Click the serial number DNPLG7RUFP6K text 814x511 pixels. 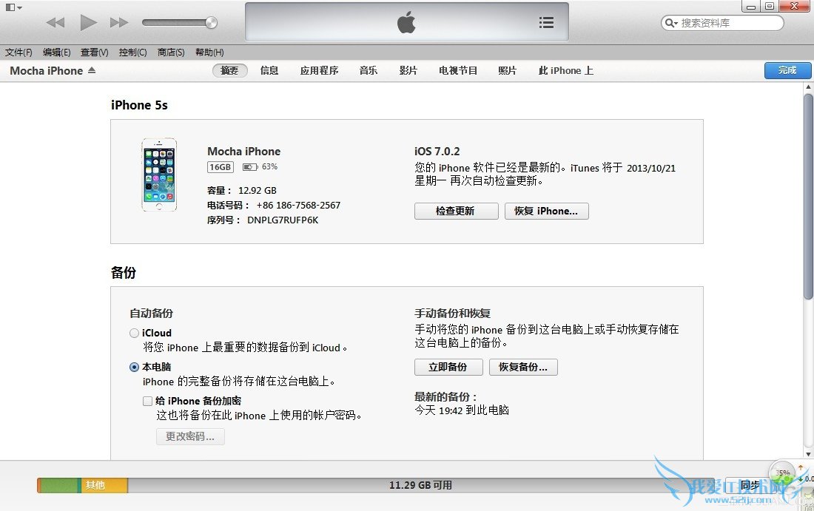(283, 220)
